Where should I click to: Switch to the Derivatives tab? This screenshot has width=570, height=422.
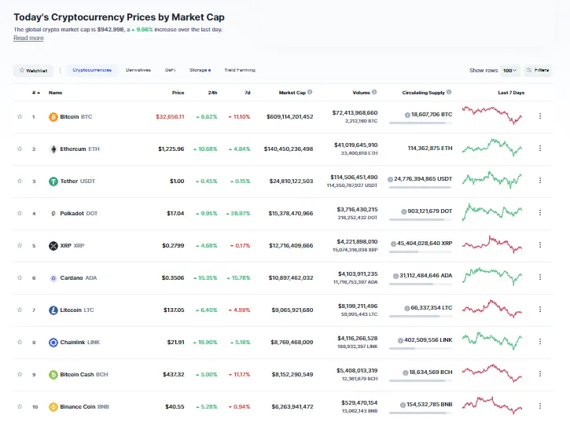[x=138, y=70]
